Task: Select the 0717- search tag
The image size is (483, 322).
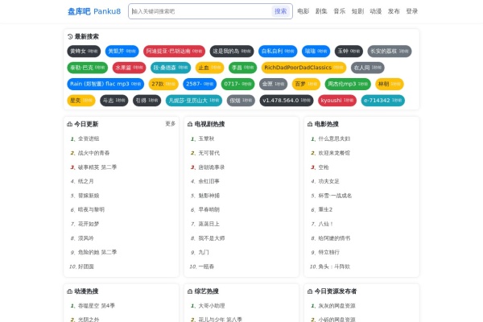Action: click(237, 84)
